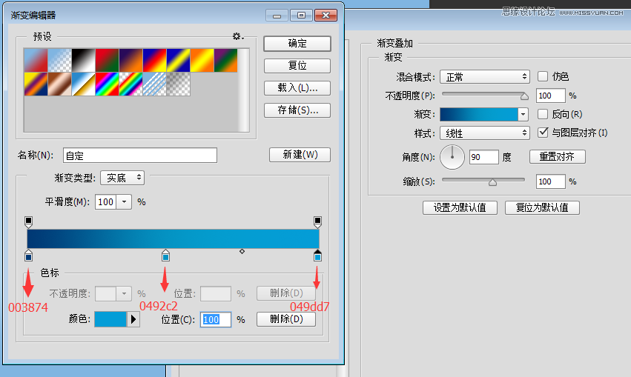
Task: Open the 样式 style dropdown
Action: (484, 133)
